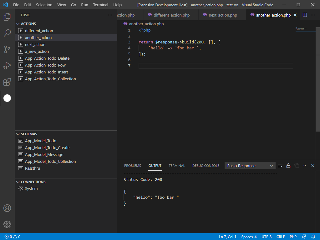Viewport: 320px width, 240px height.
Task: Open the FUSIO sidebar more actions menu
Action: [x=110, y=15]
